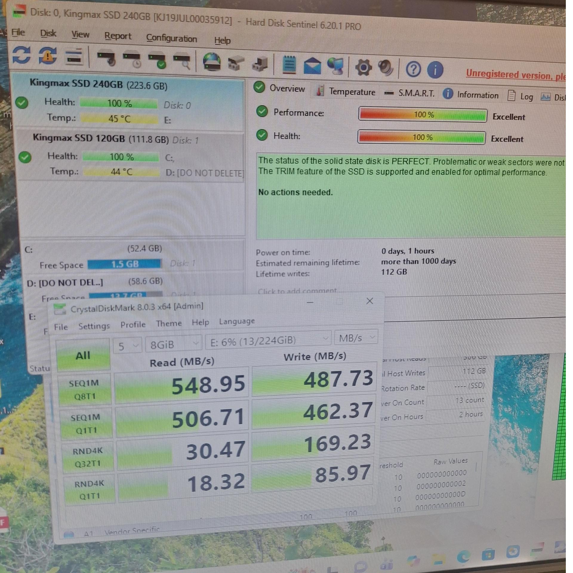Open the Report menu
573x573 pixels.
(x=118, y=36)
